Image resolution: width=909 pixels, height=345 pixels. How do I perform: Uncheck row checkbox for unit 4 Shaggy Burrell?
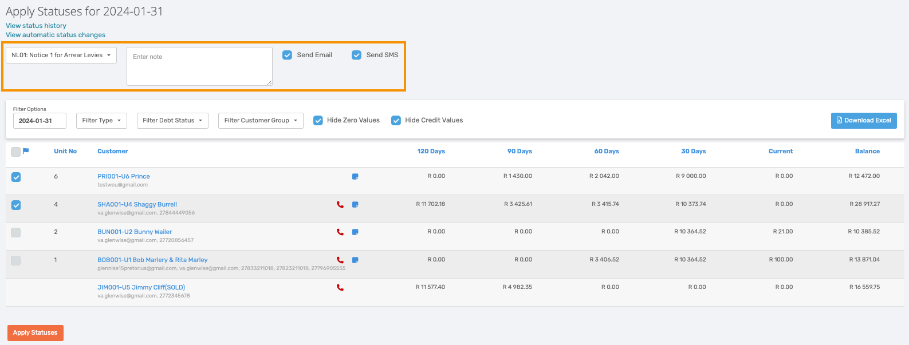pyautogui.click(x=16, y=205)
